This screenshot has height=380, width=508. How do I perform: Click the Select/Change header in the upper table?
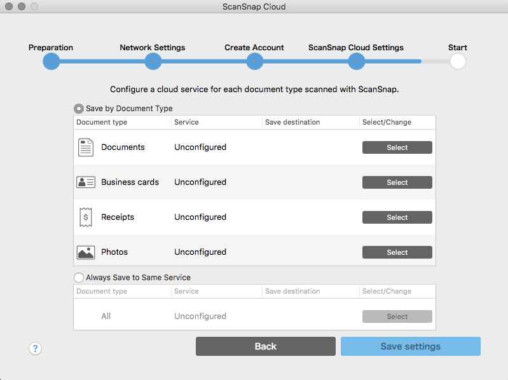click(387, 123)
